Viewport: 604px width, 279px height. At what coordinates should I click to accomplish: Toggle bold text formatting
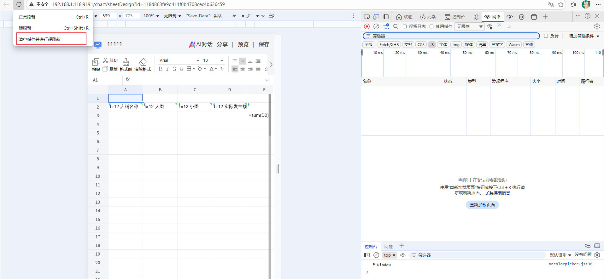point(161,69)
